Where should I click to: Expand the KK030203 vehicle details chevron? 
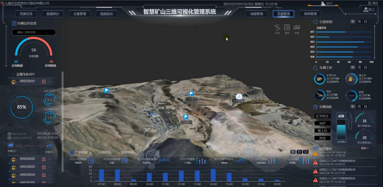50,167
